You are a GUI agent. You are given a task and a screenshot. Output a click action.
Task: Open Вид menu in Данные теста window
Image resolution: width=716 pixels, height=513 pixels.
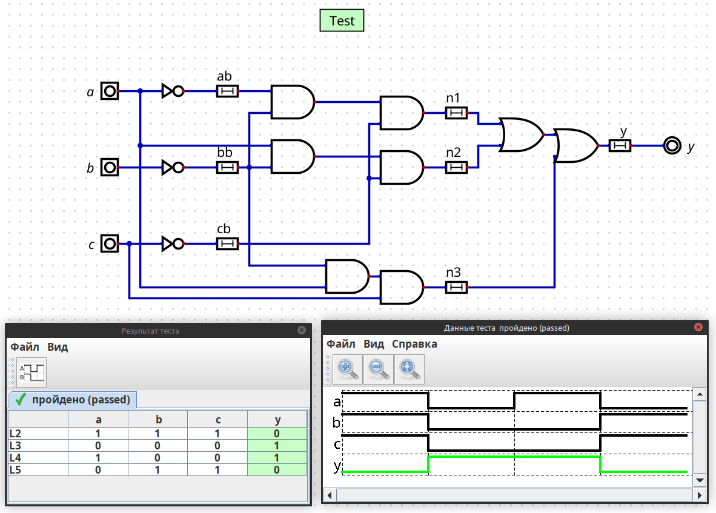click(x=374, y=344)
